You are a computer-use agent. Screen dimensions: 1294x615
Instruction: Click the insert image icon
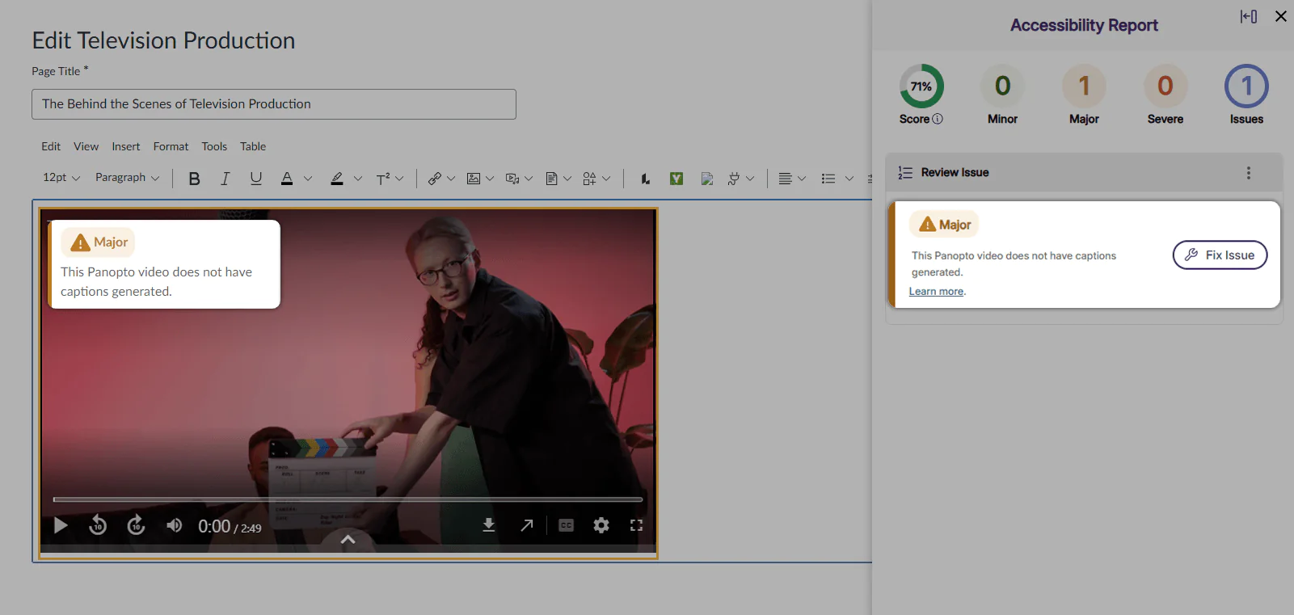(474, 179)
